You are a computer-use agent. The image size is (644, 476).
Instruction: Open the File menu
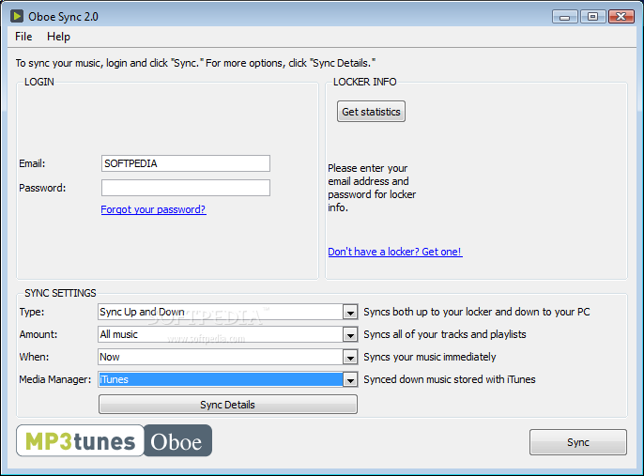click(x=23, y=37)
